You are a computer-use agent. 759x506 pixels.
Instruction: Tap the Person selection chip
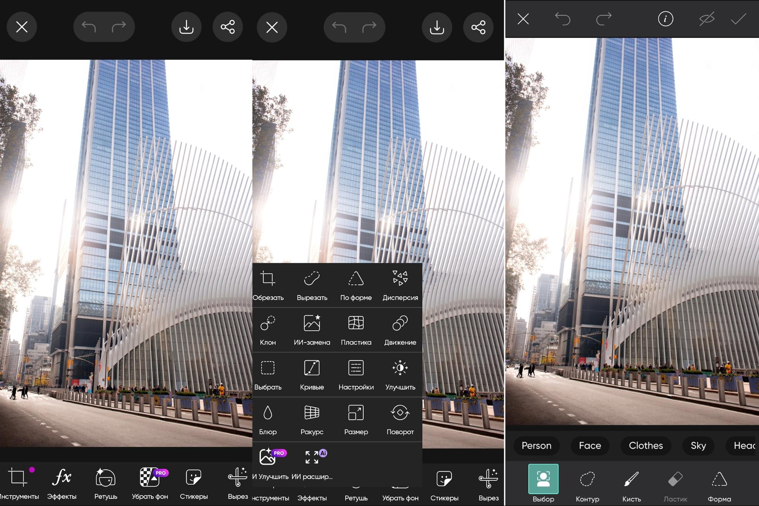pos(536,445)
